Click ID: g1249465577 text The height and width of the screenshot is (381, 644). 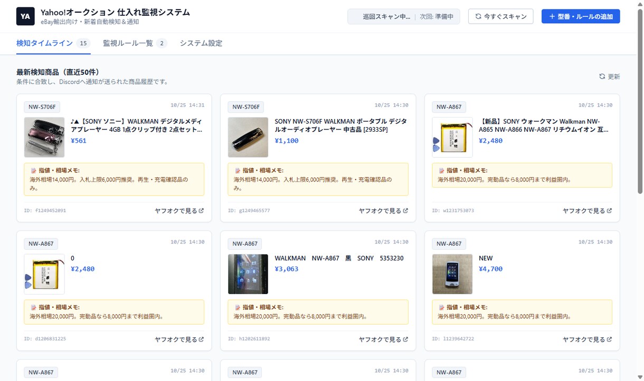[x=249, y=211]
